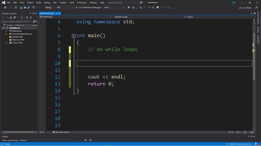
Task: Collapse the HelloWorld project node
Action: (x=4, y=28)
